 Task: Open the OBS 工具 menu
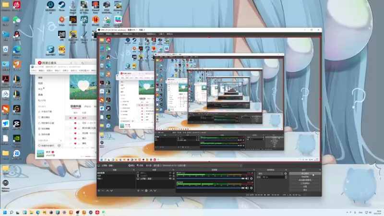click(x=161, y=34)
